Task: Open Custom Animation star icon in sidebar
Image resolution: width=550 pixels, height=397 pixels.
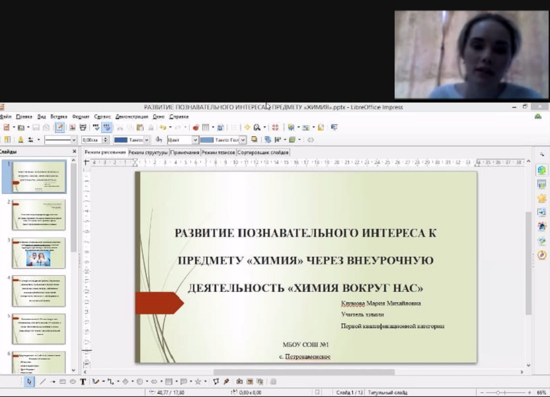Action: (542, 198)
